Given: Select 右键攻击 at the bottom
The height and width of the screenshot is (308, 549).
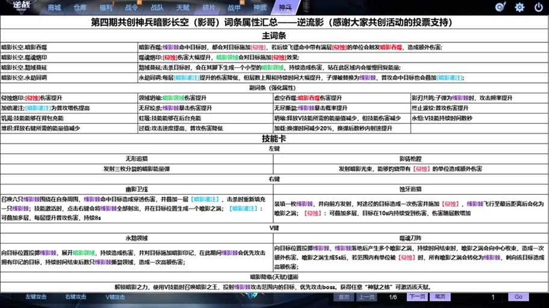Looking at the screenshot, I should click(x=76, y=297).
